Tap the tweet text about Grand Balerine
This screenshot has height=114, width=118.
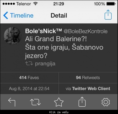(x=64, y=47)
